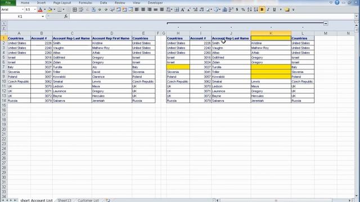The height and width of the screenshot is (202, 360).
Task: Click the fx insert function icon
Action: [x=66, y=16]
